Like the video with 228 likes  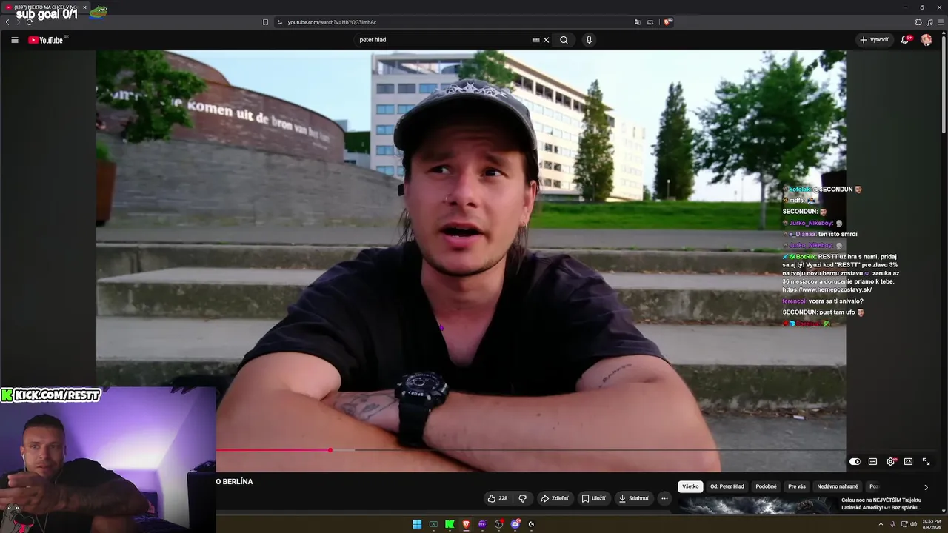pyautogui.click(x=498, y=498)
